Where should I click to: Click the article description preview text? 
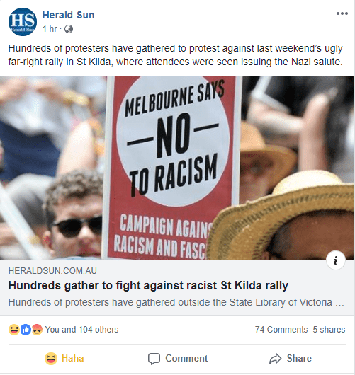click(176, 303)
